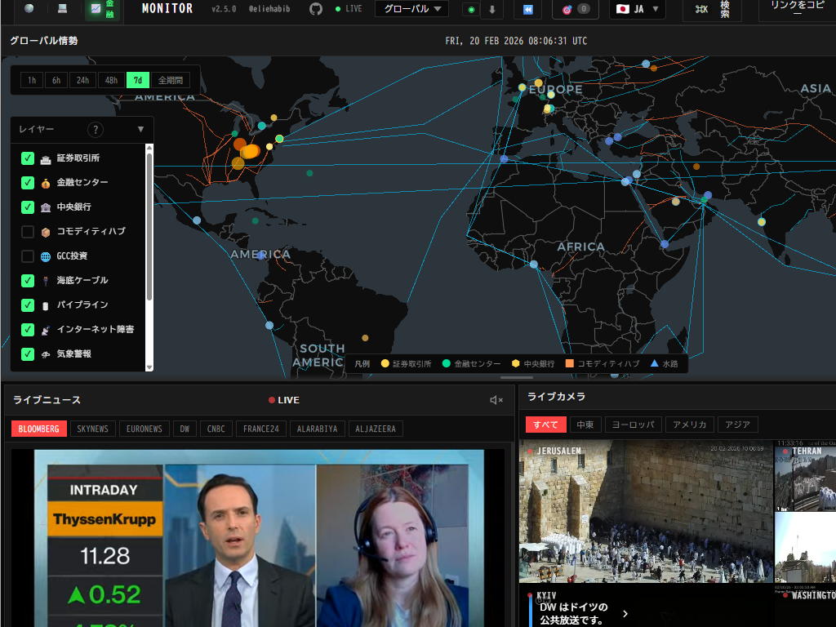The image size is (836, 627).
Task: Collapse the レイヤー panel arrow
Action: pyautogui.click(x=140, y=129)
